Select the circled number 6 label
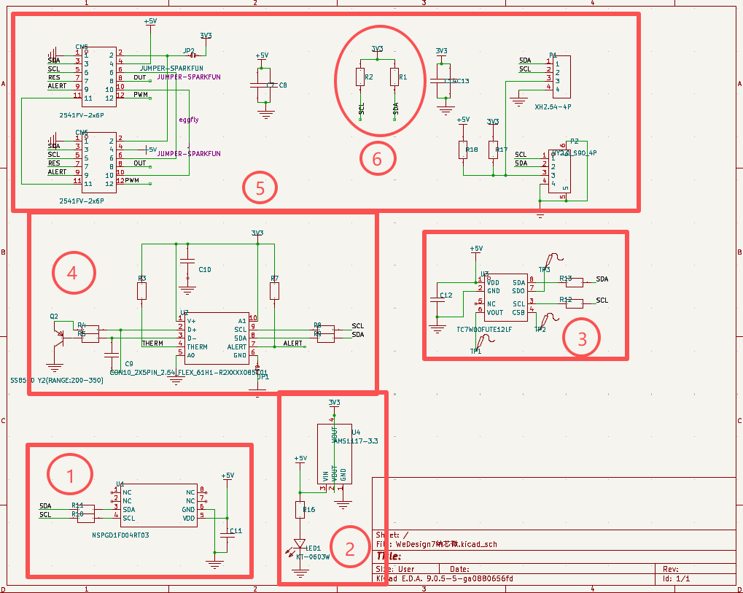 (377, 158)
